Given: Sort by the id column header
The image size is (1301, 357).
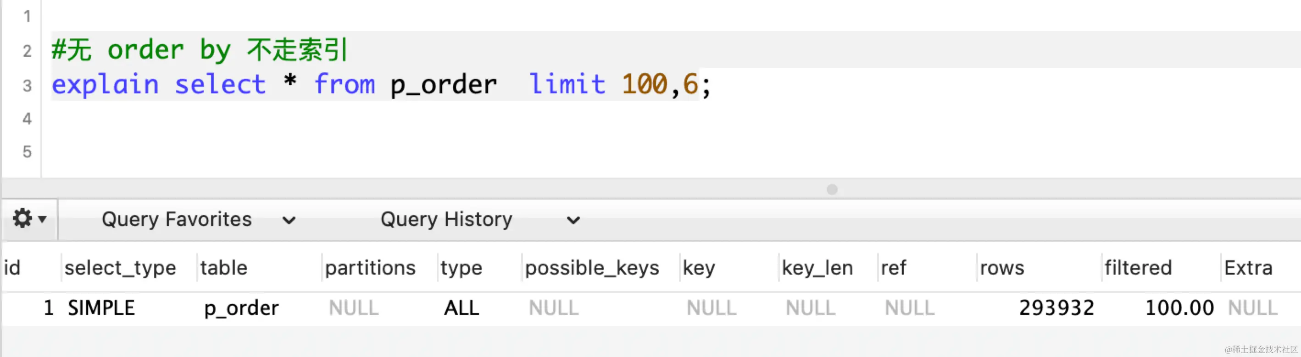Looking at the screenshot, I should pos(13,268).
